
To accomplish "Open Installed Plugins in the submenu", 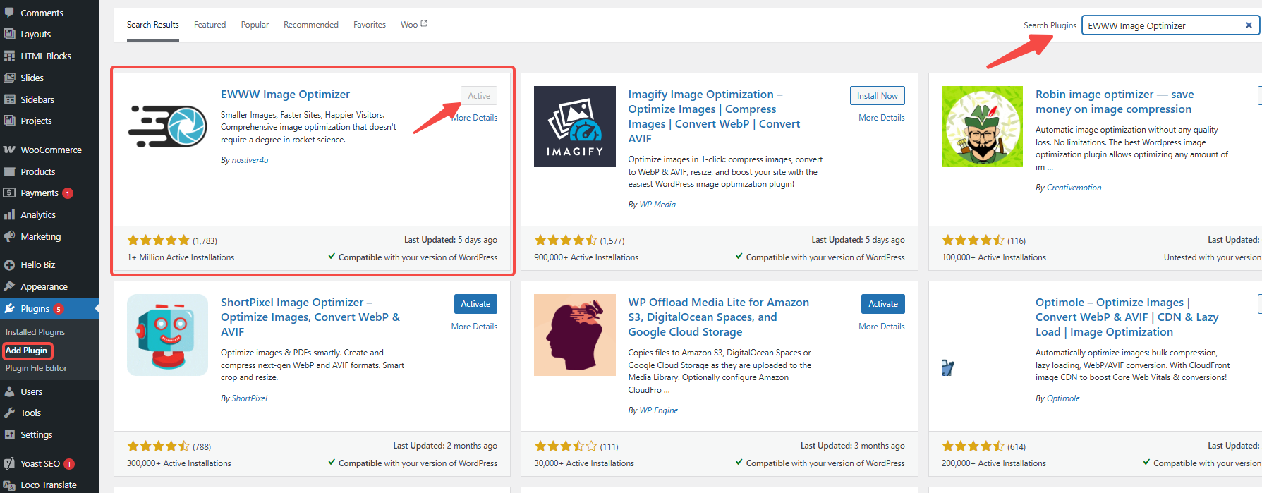I will pyautogui.click(x=35, y=332).
